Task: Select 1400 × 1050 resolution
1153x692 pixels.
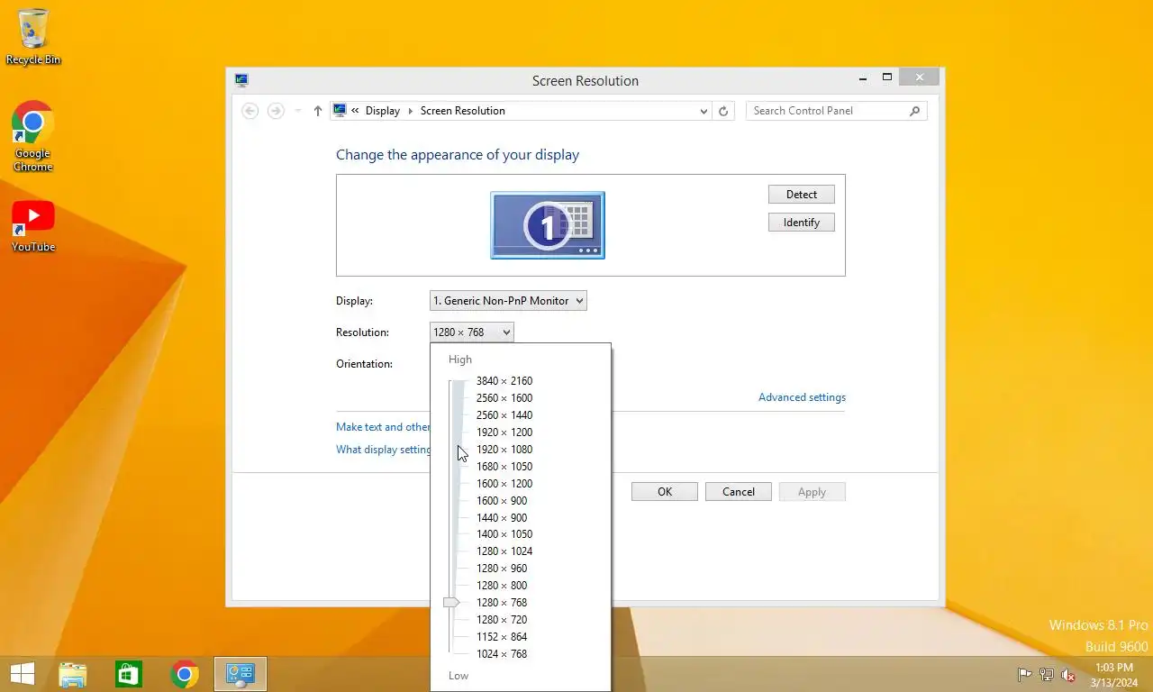Action: [x=504, y=534]
